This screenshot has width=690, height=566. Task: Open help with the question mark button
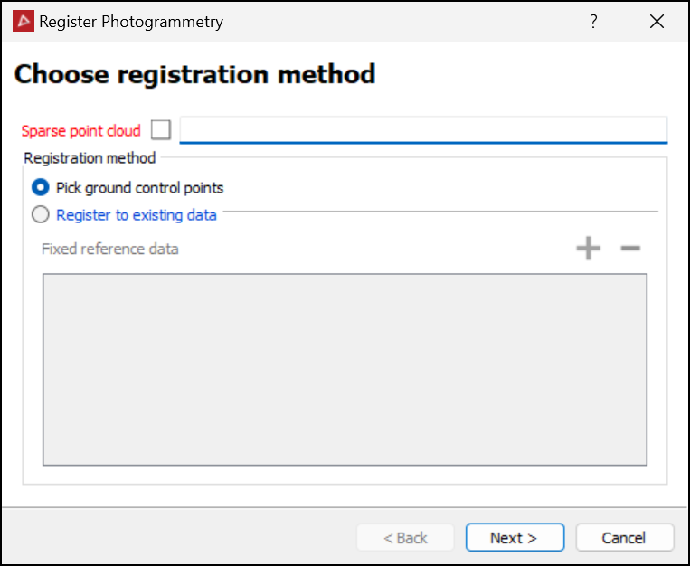[594, 22]
